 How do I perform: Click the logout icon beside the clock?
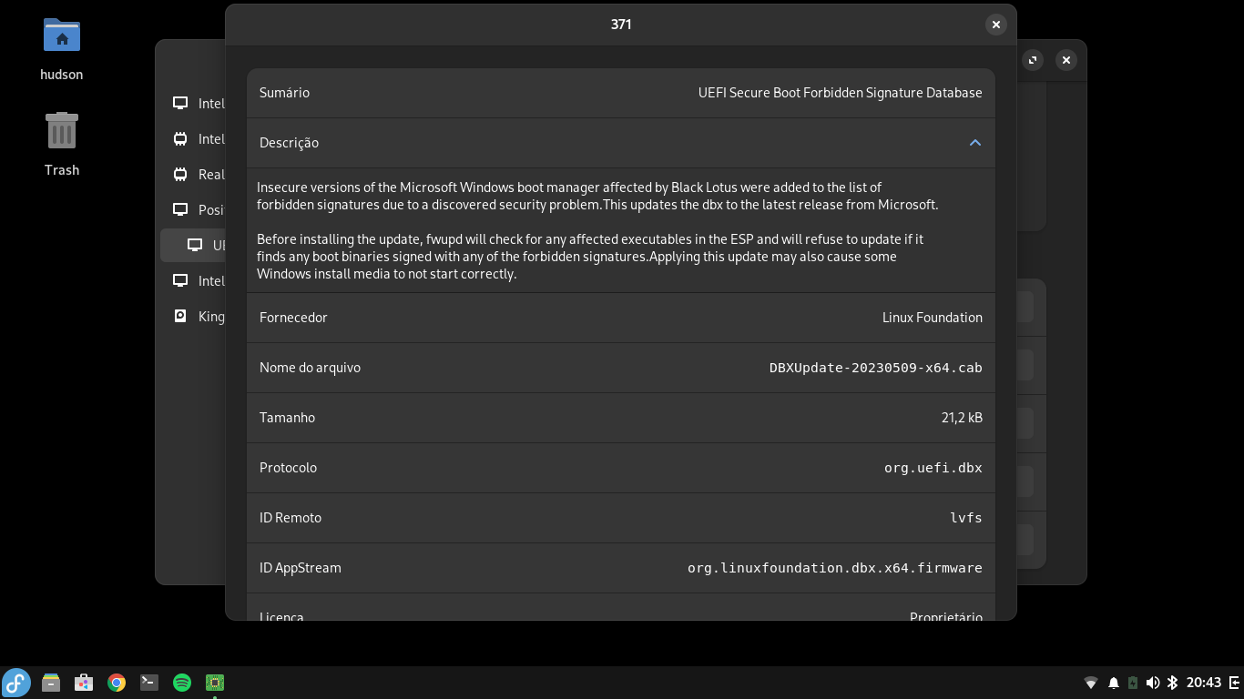pyautogui.click(x=1234, y=683)
